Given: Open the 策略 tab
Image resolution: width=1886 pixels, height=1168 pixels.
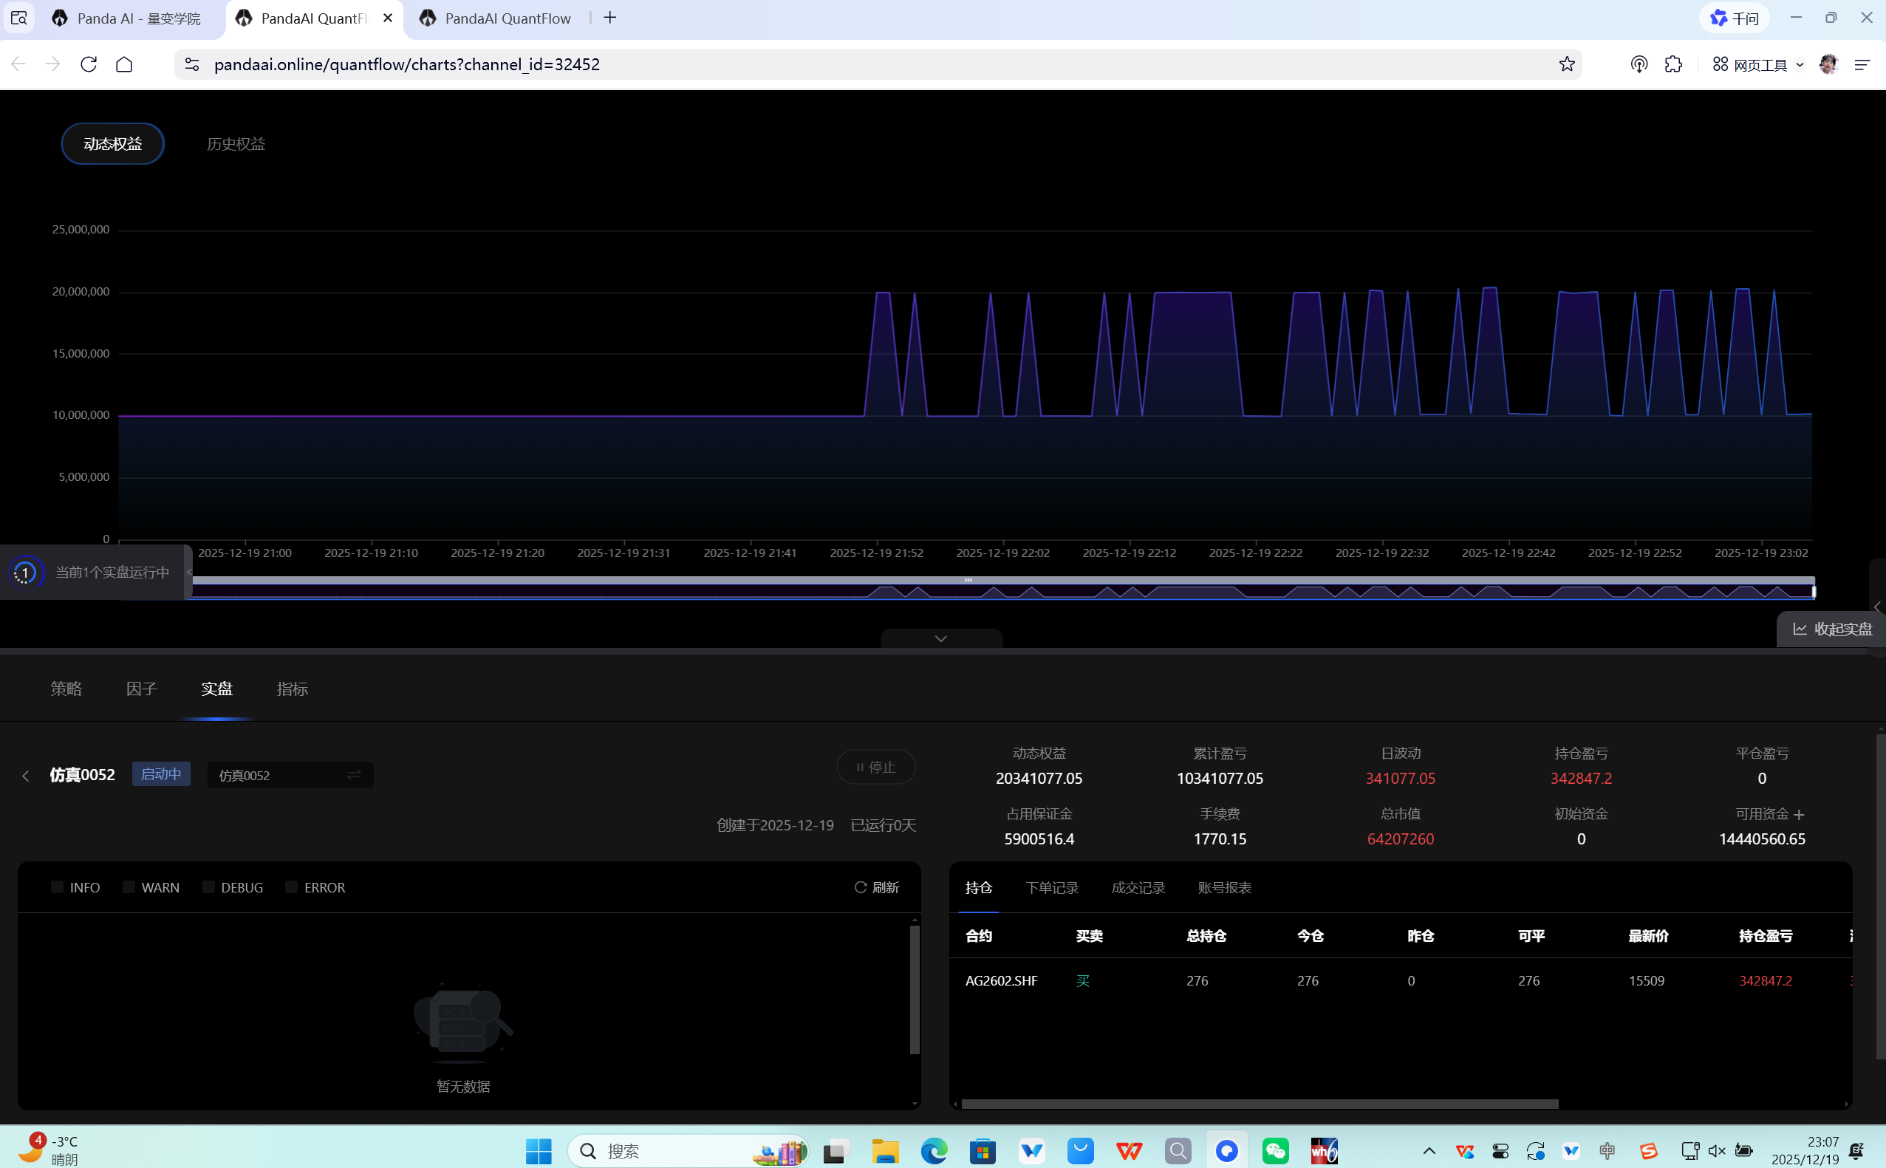Looking at the screenshot, I should point(66,689).
